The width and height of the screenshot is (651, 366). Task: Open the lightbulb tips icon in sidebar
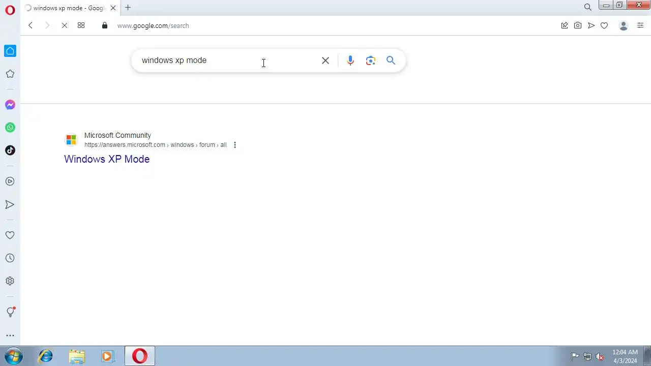tap(10, 312)
